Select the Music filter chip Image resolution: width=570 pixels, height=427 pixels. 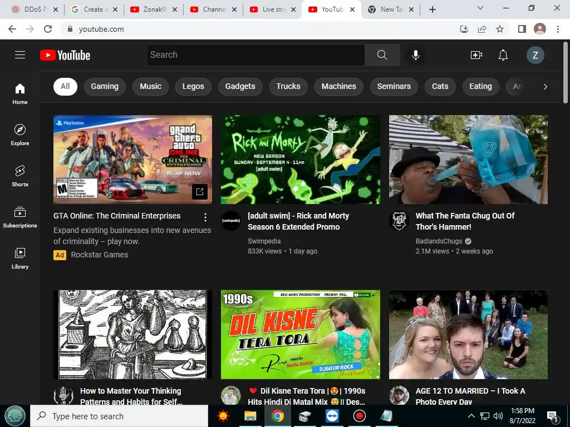pyautogui.click(x=150, y=86)
